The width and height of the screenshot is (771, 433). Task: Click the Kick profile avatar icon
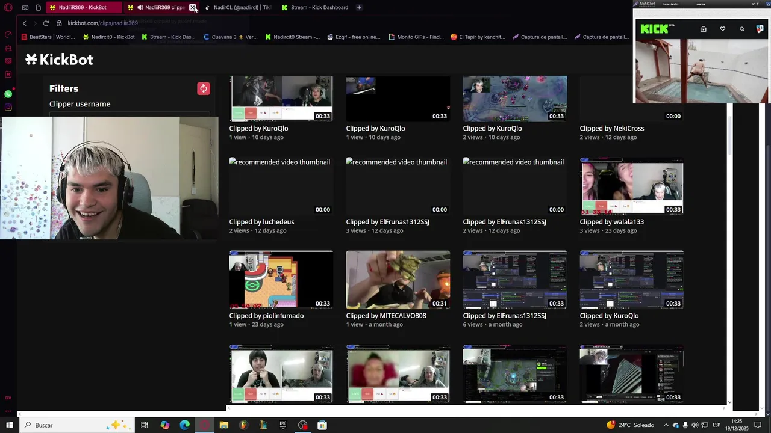[760, 29]
